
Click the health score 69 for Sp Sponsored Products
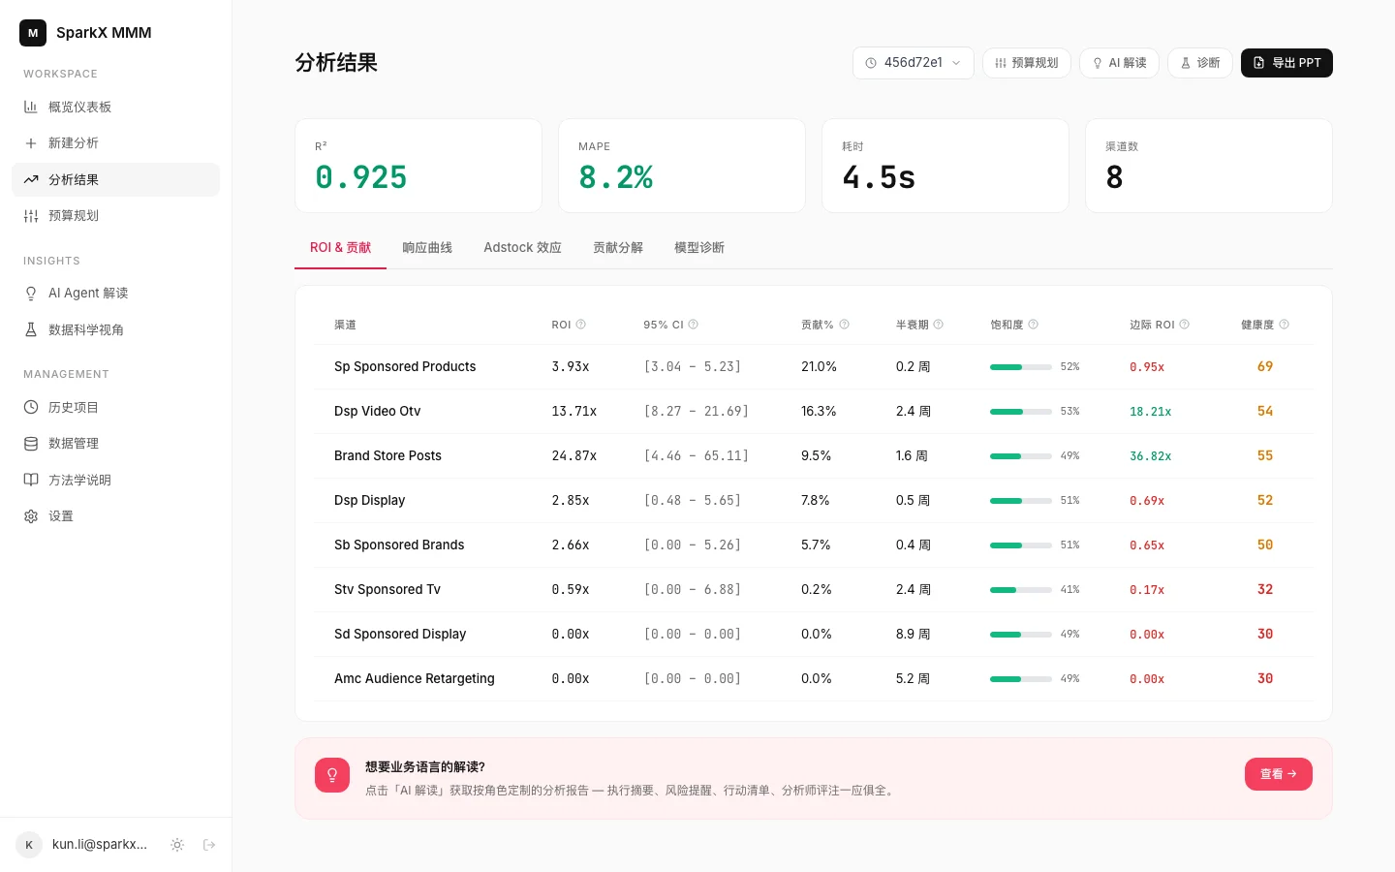click(1265, 367)
